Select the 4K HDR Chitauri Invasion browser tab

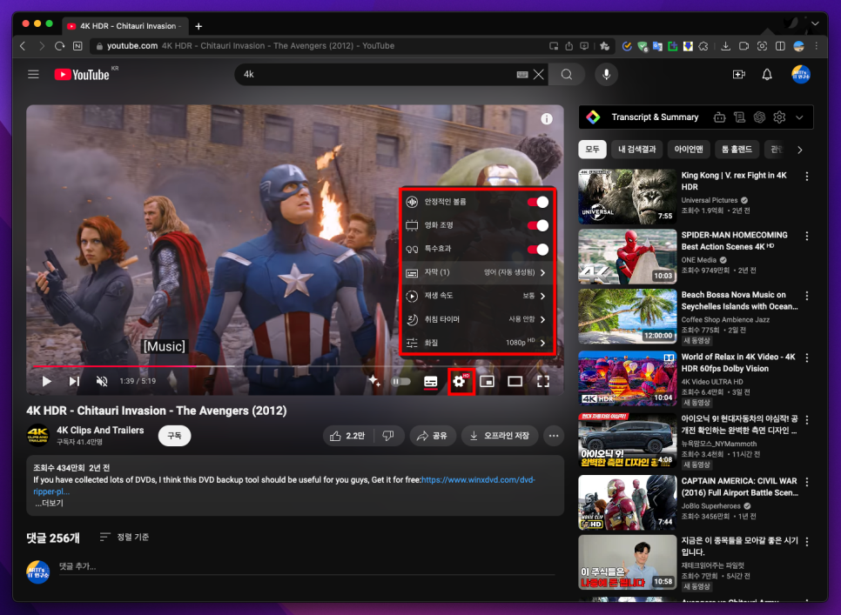click(124, 26)
